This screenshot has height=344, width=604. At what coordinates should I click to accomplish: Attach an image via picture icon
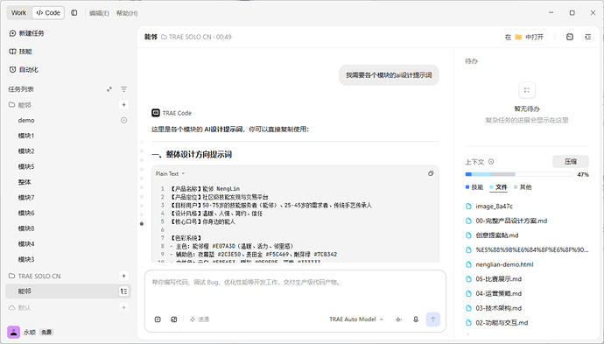(x=174, y=319)
